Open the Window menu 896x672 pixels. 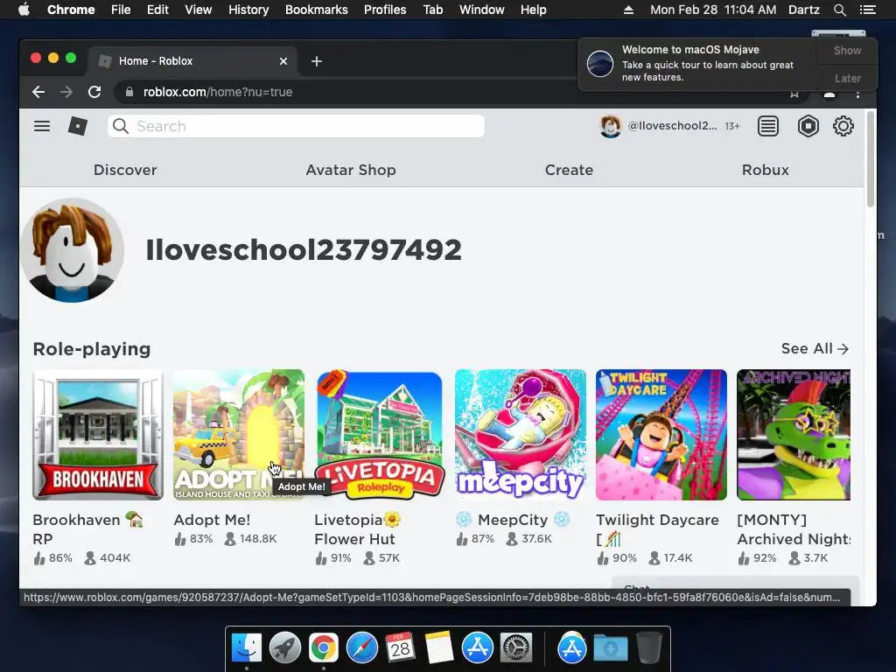tap(482, 10)
